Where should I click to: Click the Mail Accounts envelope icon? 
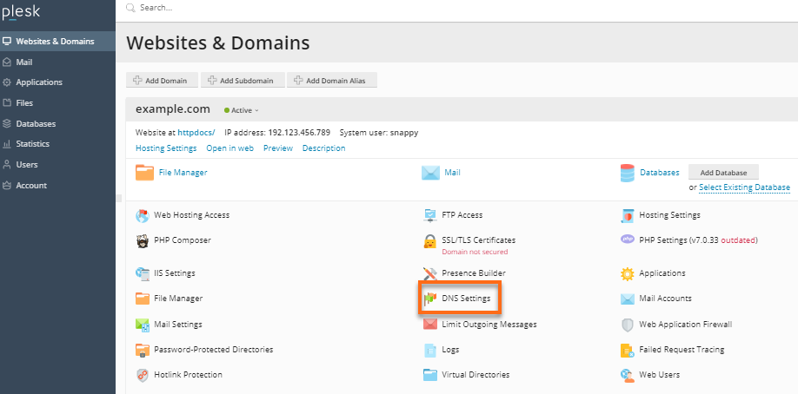click(x=627, y=299)
